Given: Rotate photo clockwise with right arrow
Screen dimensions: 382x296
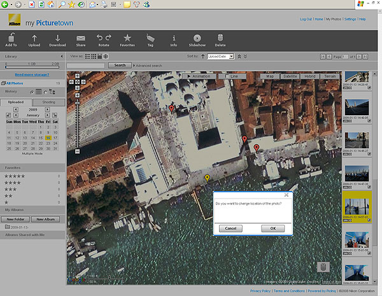Looking at the screenshot, I should coord(108,38).
